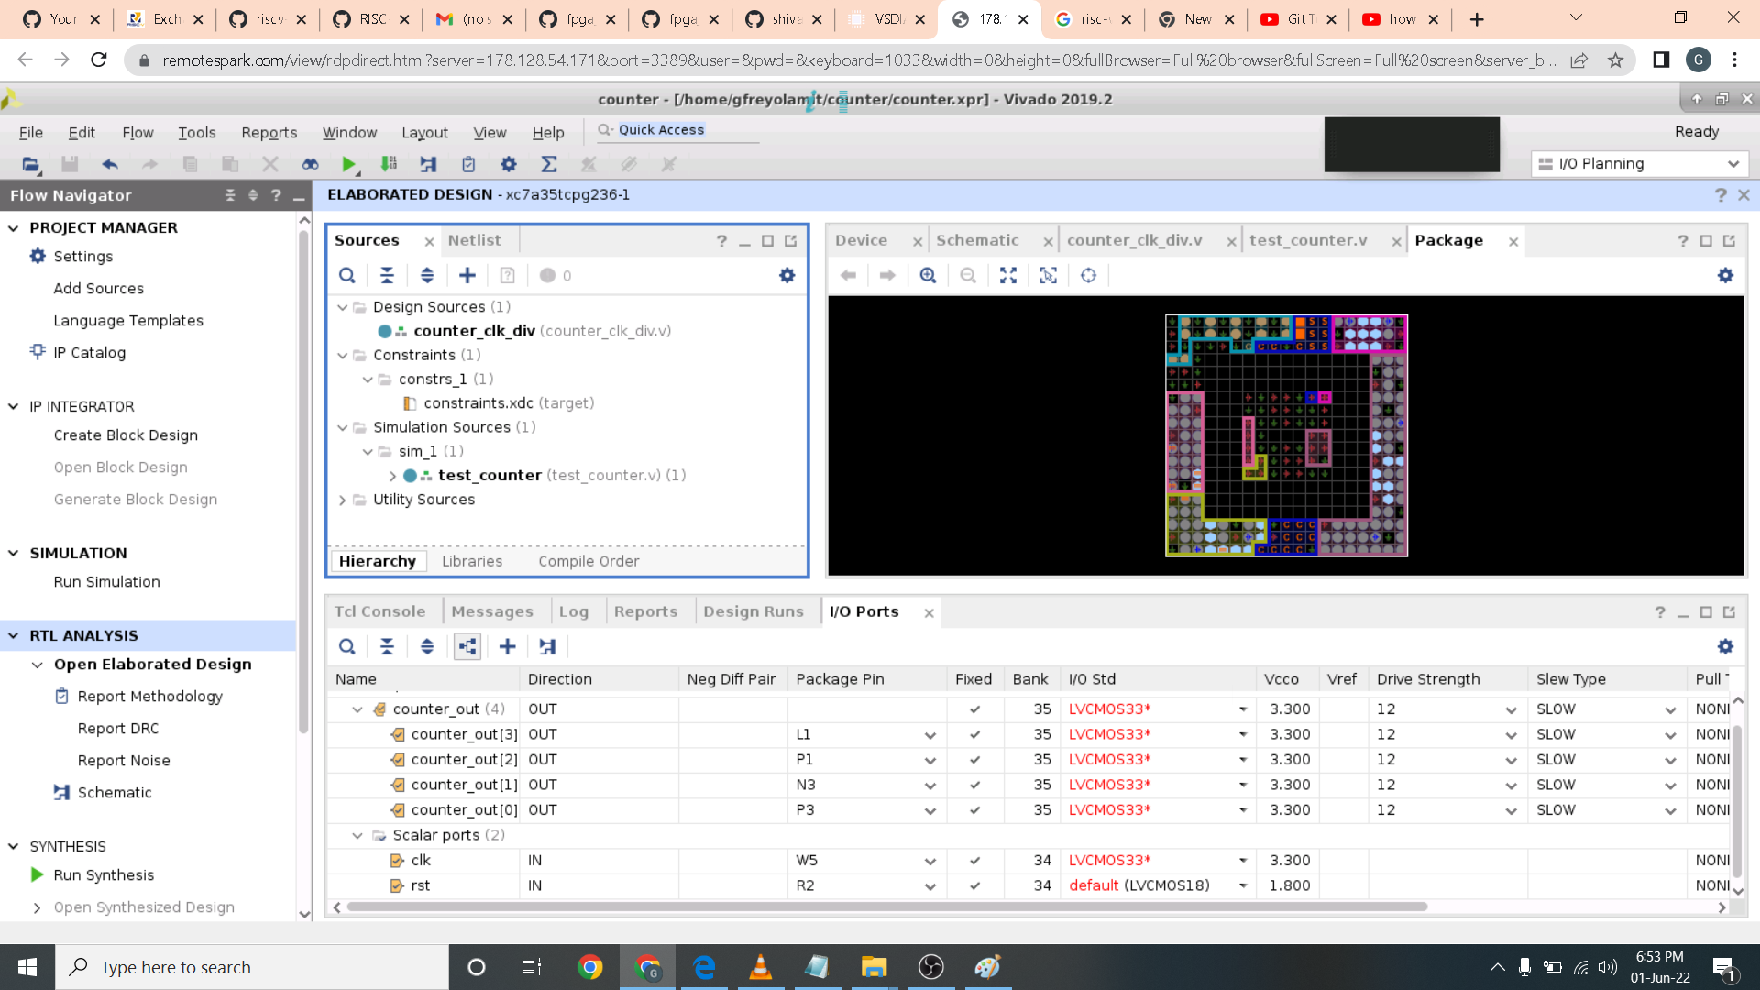This screenshot has height=990, width=1760.
Task: Click Report DRC under RTL Analysis
Action: pos(117,728)
